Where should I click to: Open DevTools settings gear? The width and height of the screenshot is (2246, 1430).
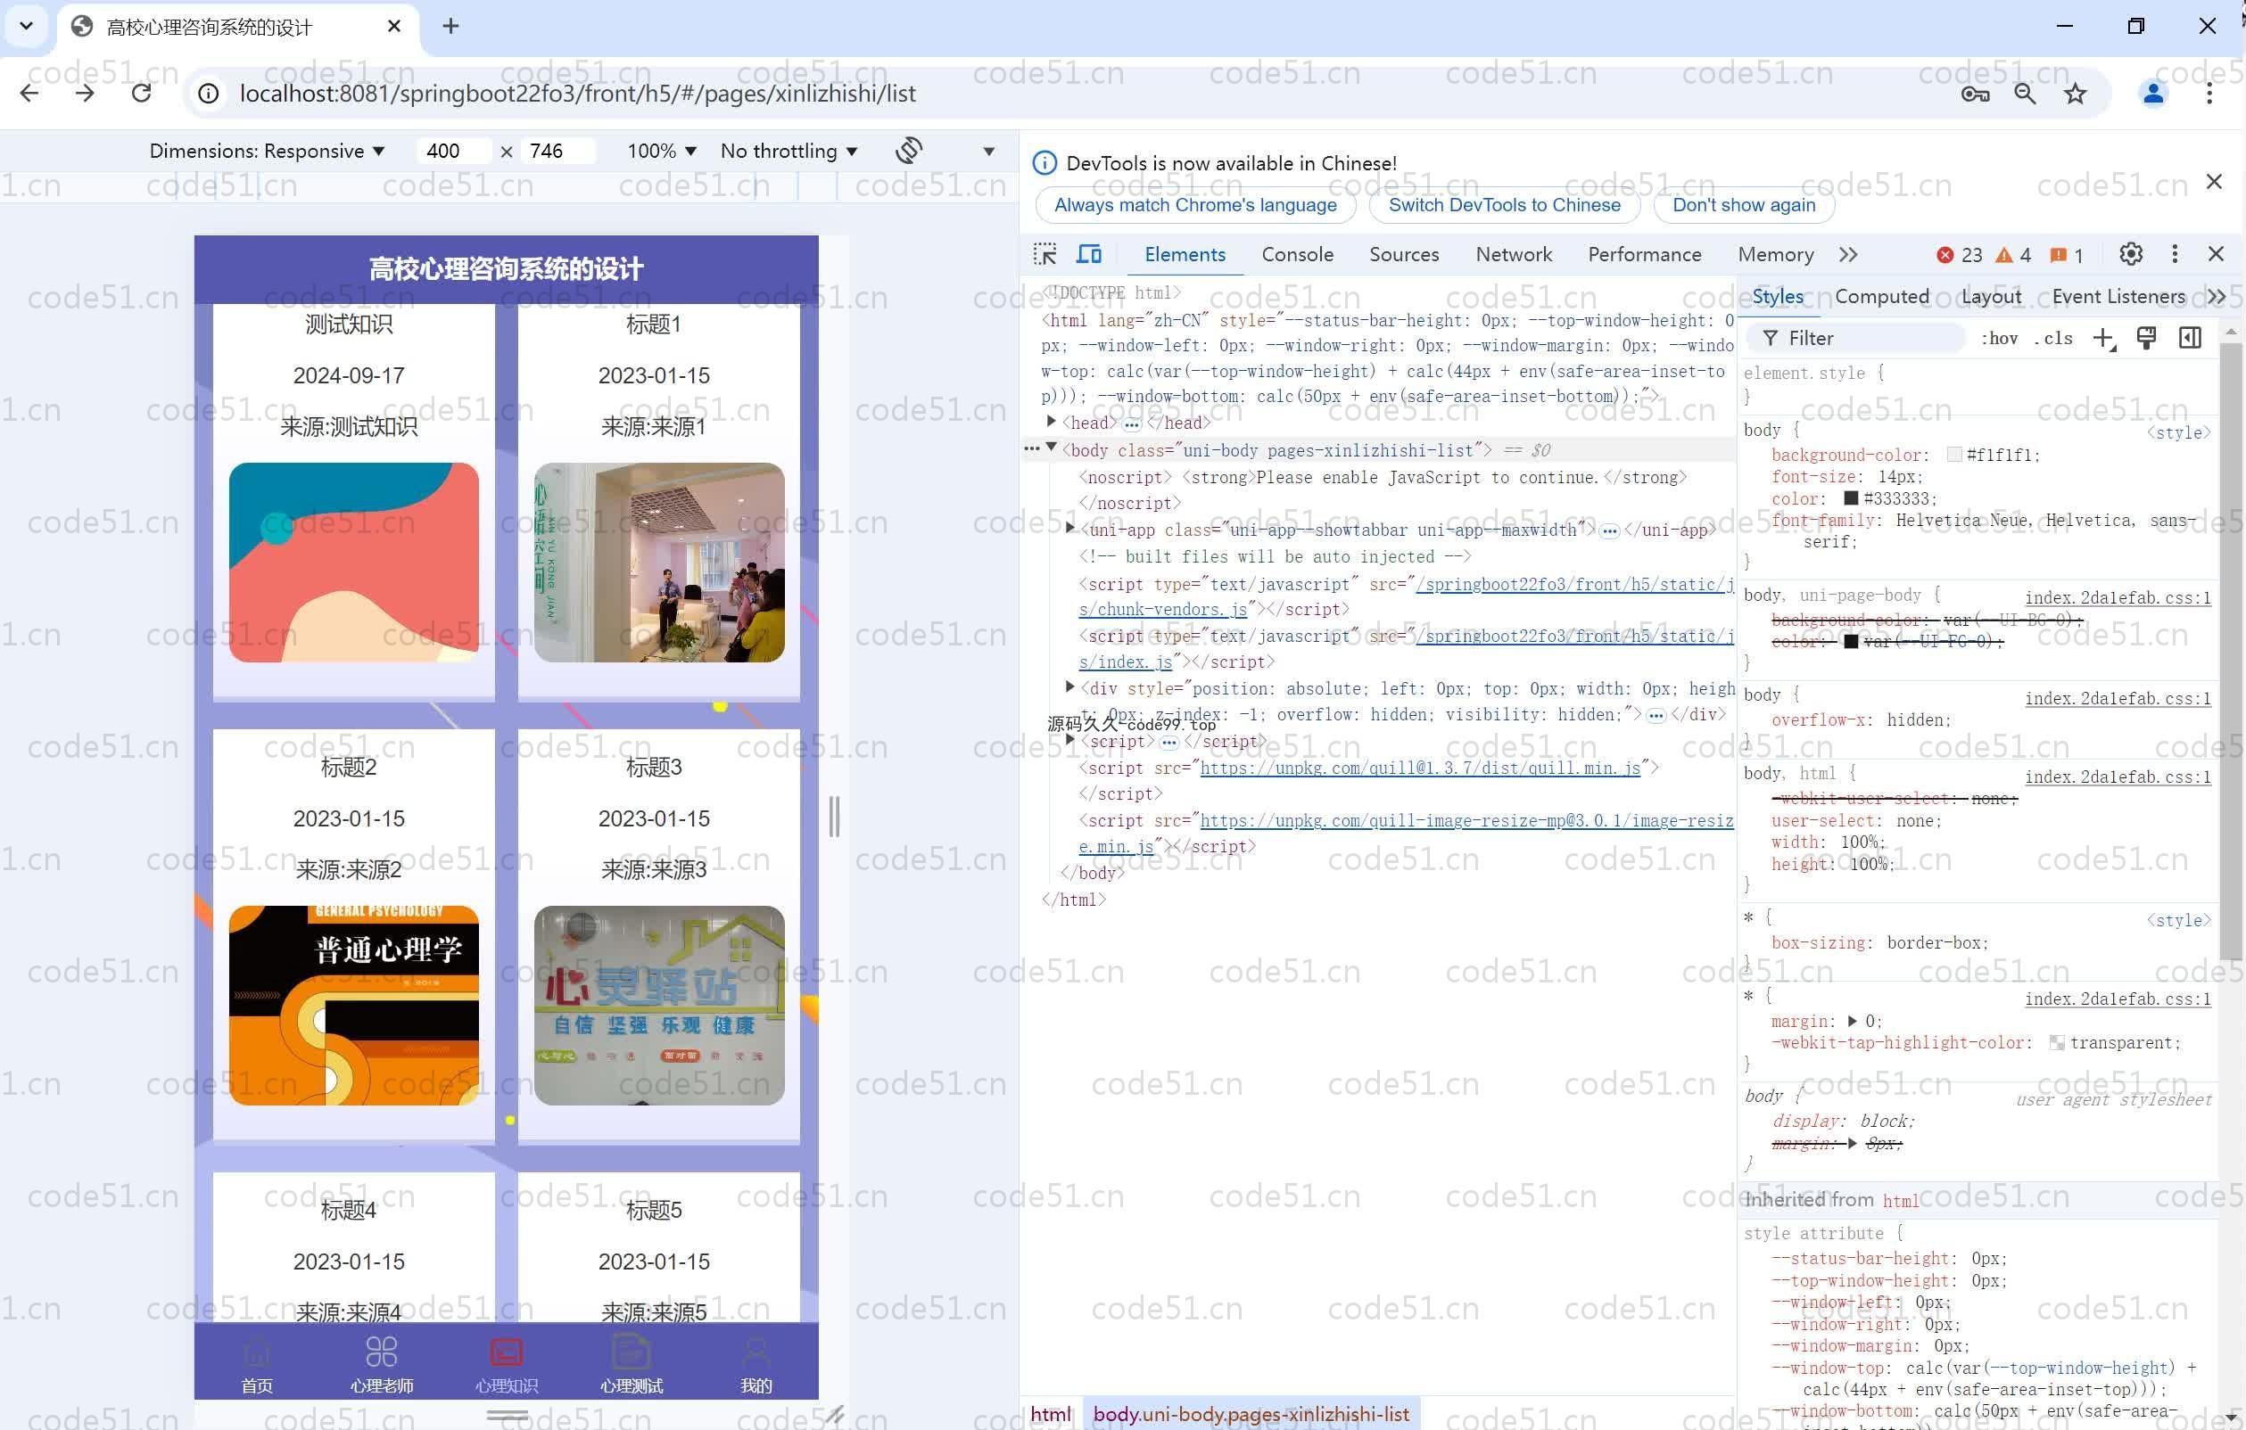click(2130, 254)
